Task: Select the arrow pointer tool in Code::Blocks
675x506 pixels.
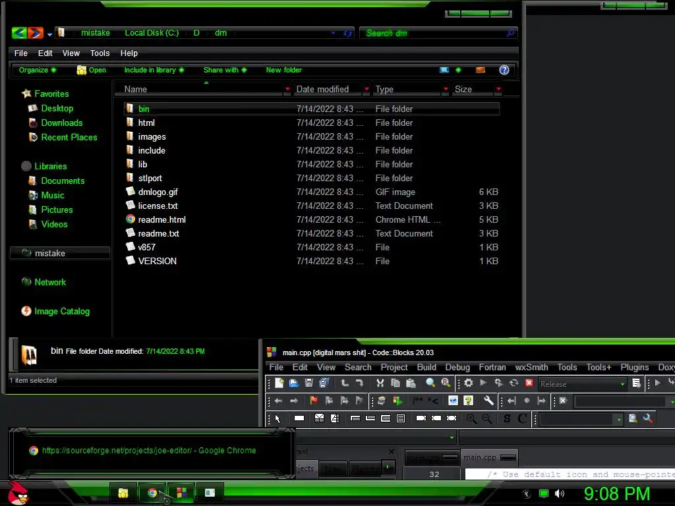Action: pyautogui.click(x=278, y=418)
